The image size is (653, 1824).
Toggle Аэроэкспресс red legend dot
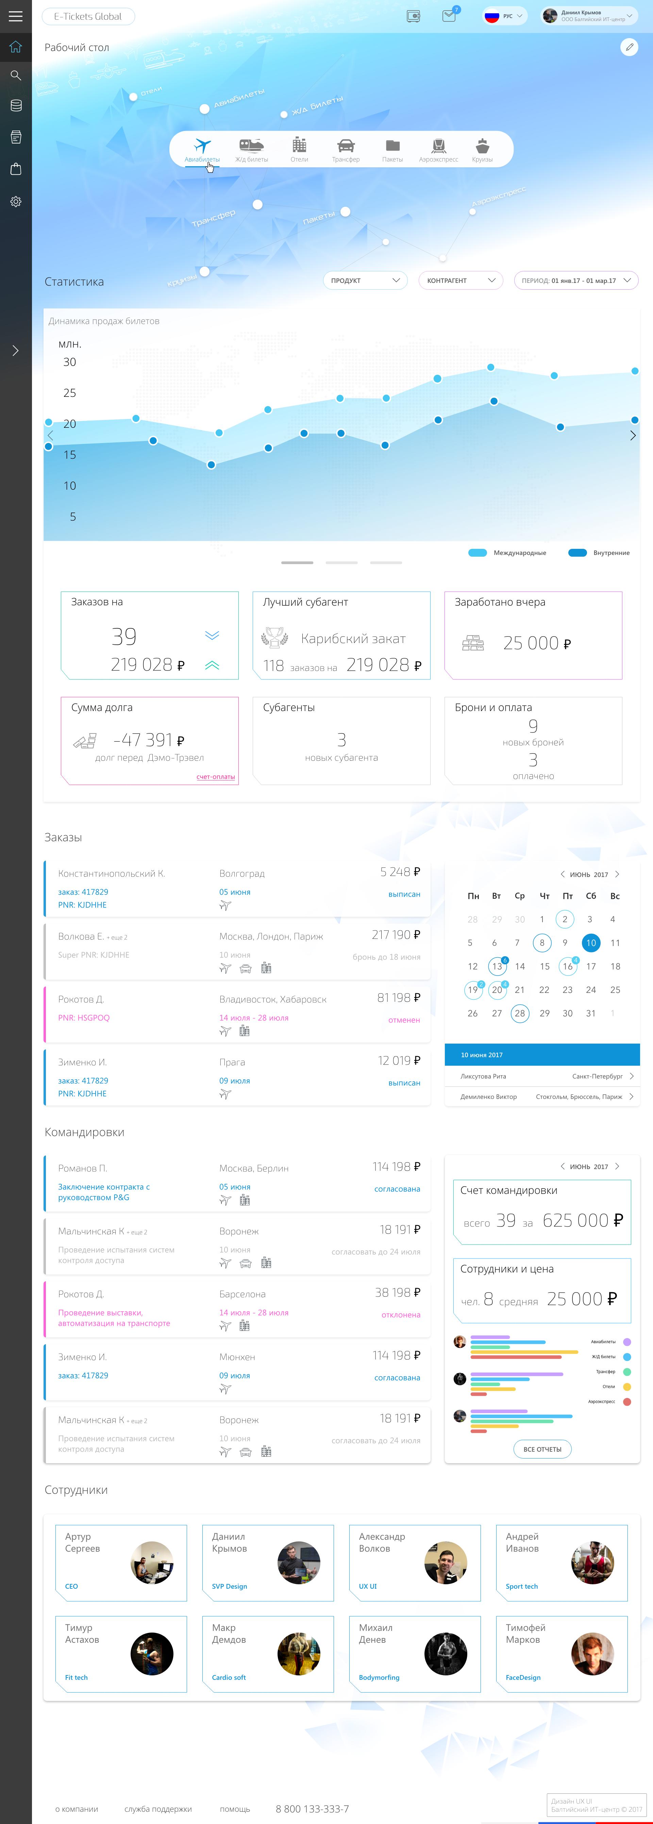(627, 1402)
